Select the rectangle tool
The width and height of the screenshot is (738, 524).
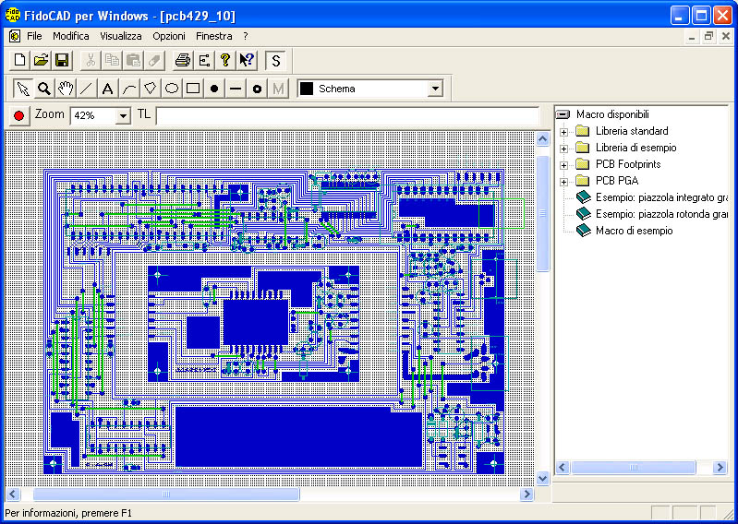tap(193, 89)
